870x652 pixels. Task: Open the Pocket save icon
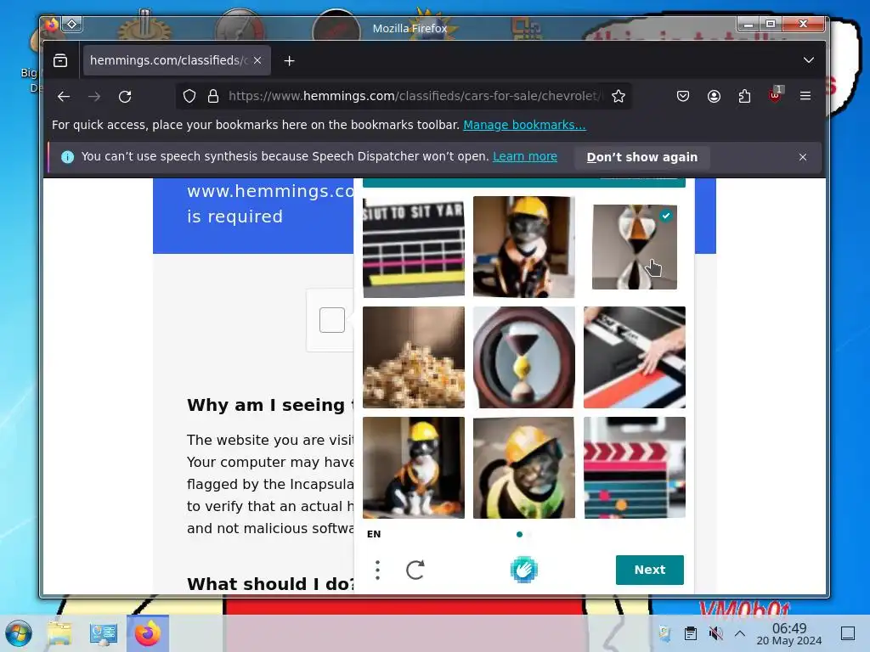coord(683,97)
